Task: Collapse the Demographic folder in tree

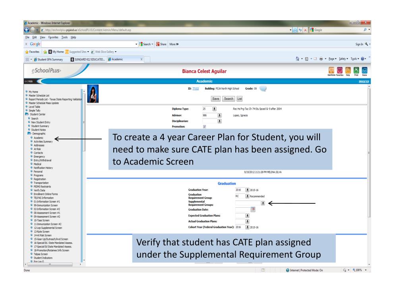Action: 29,133
